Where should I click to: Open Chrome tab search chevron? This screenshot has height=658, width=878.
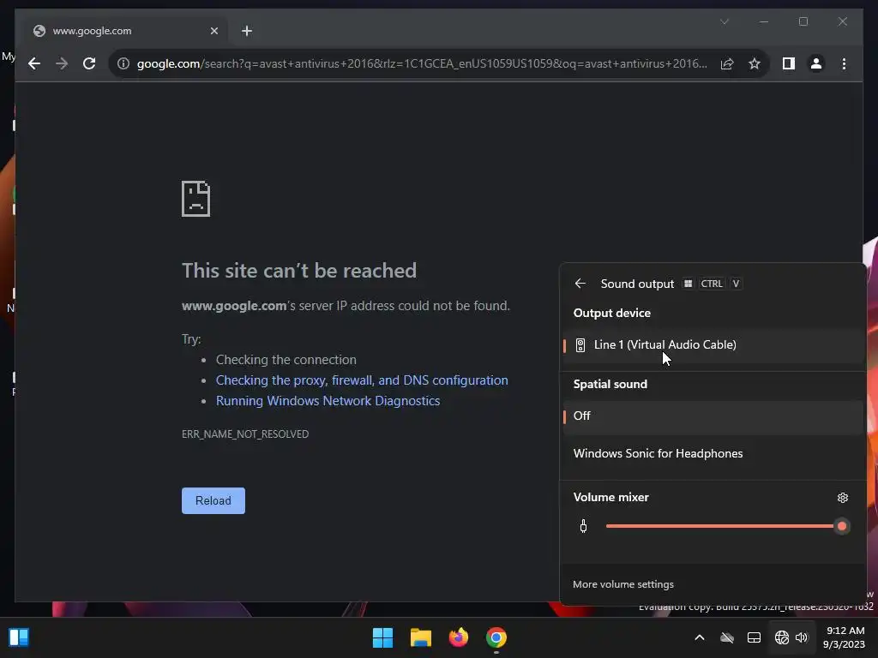[725, 21]
